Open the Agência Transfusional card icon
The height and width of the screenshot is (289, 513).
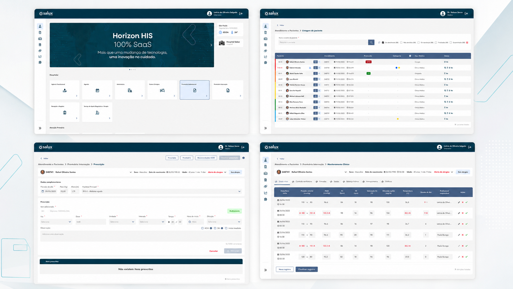[65, 90]
